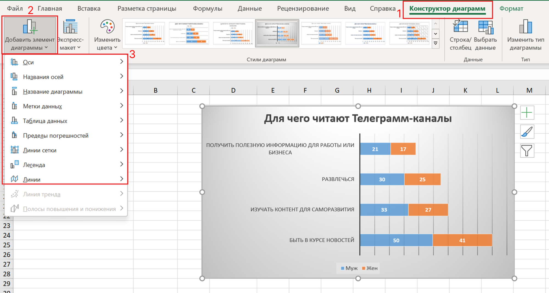Select the first chart style thumbnail
This screenshot has width=549, height=293.
(x=144, y=33)
